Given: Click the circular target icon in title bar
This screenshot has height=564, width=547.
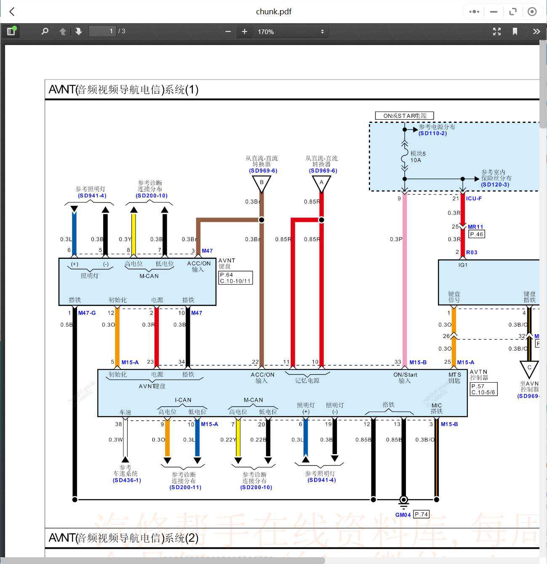Looking at the screenshot, I should 532,11.
